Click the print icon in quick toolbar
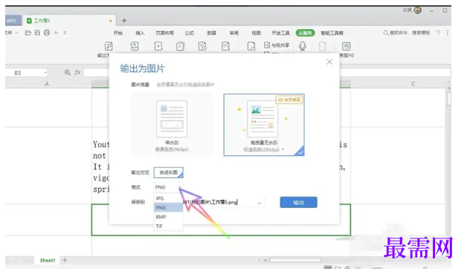The height and width of the screenshot is (271, 467). pos(47,33)
